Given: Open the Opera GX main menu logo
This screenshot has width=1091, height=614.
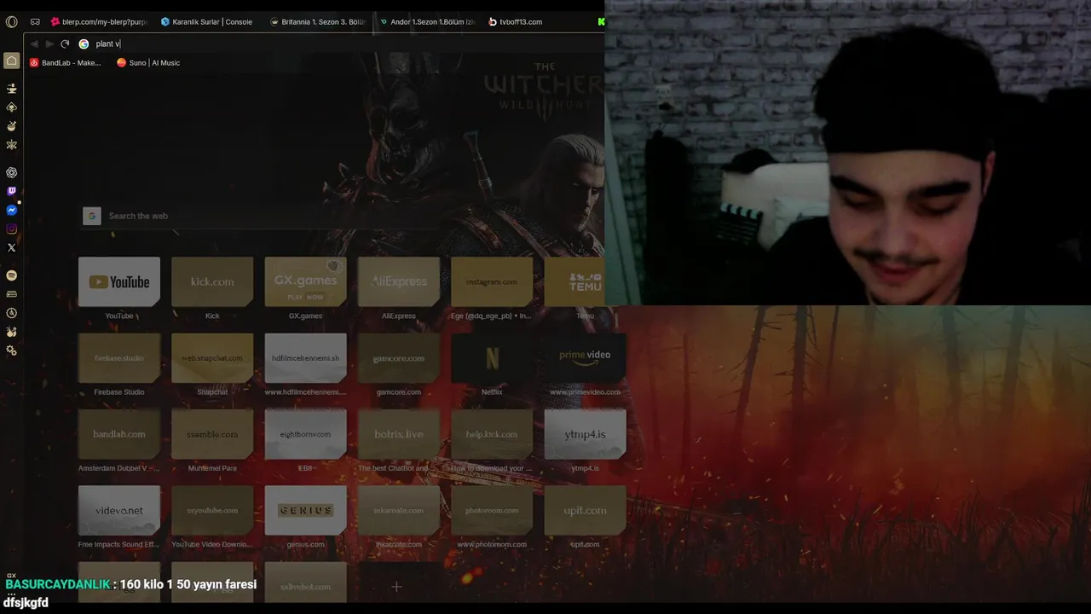Looking at the screenshot, I should 11,21.
